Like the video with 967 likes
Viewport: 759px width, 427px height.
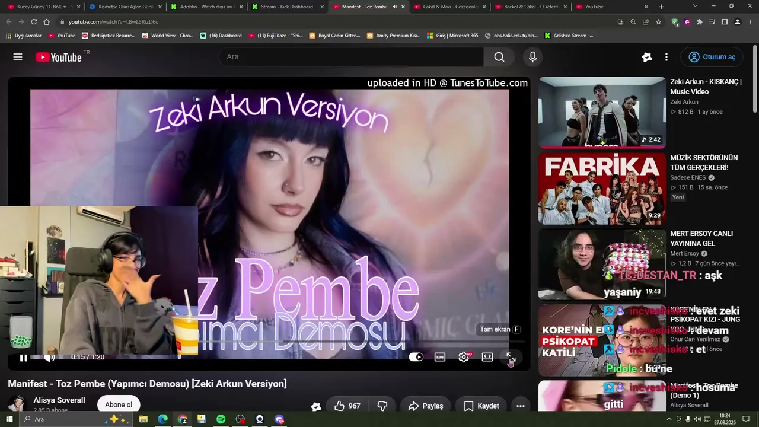pyautogui.click(x=347, y=406)
